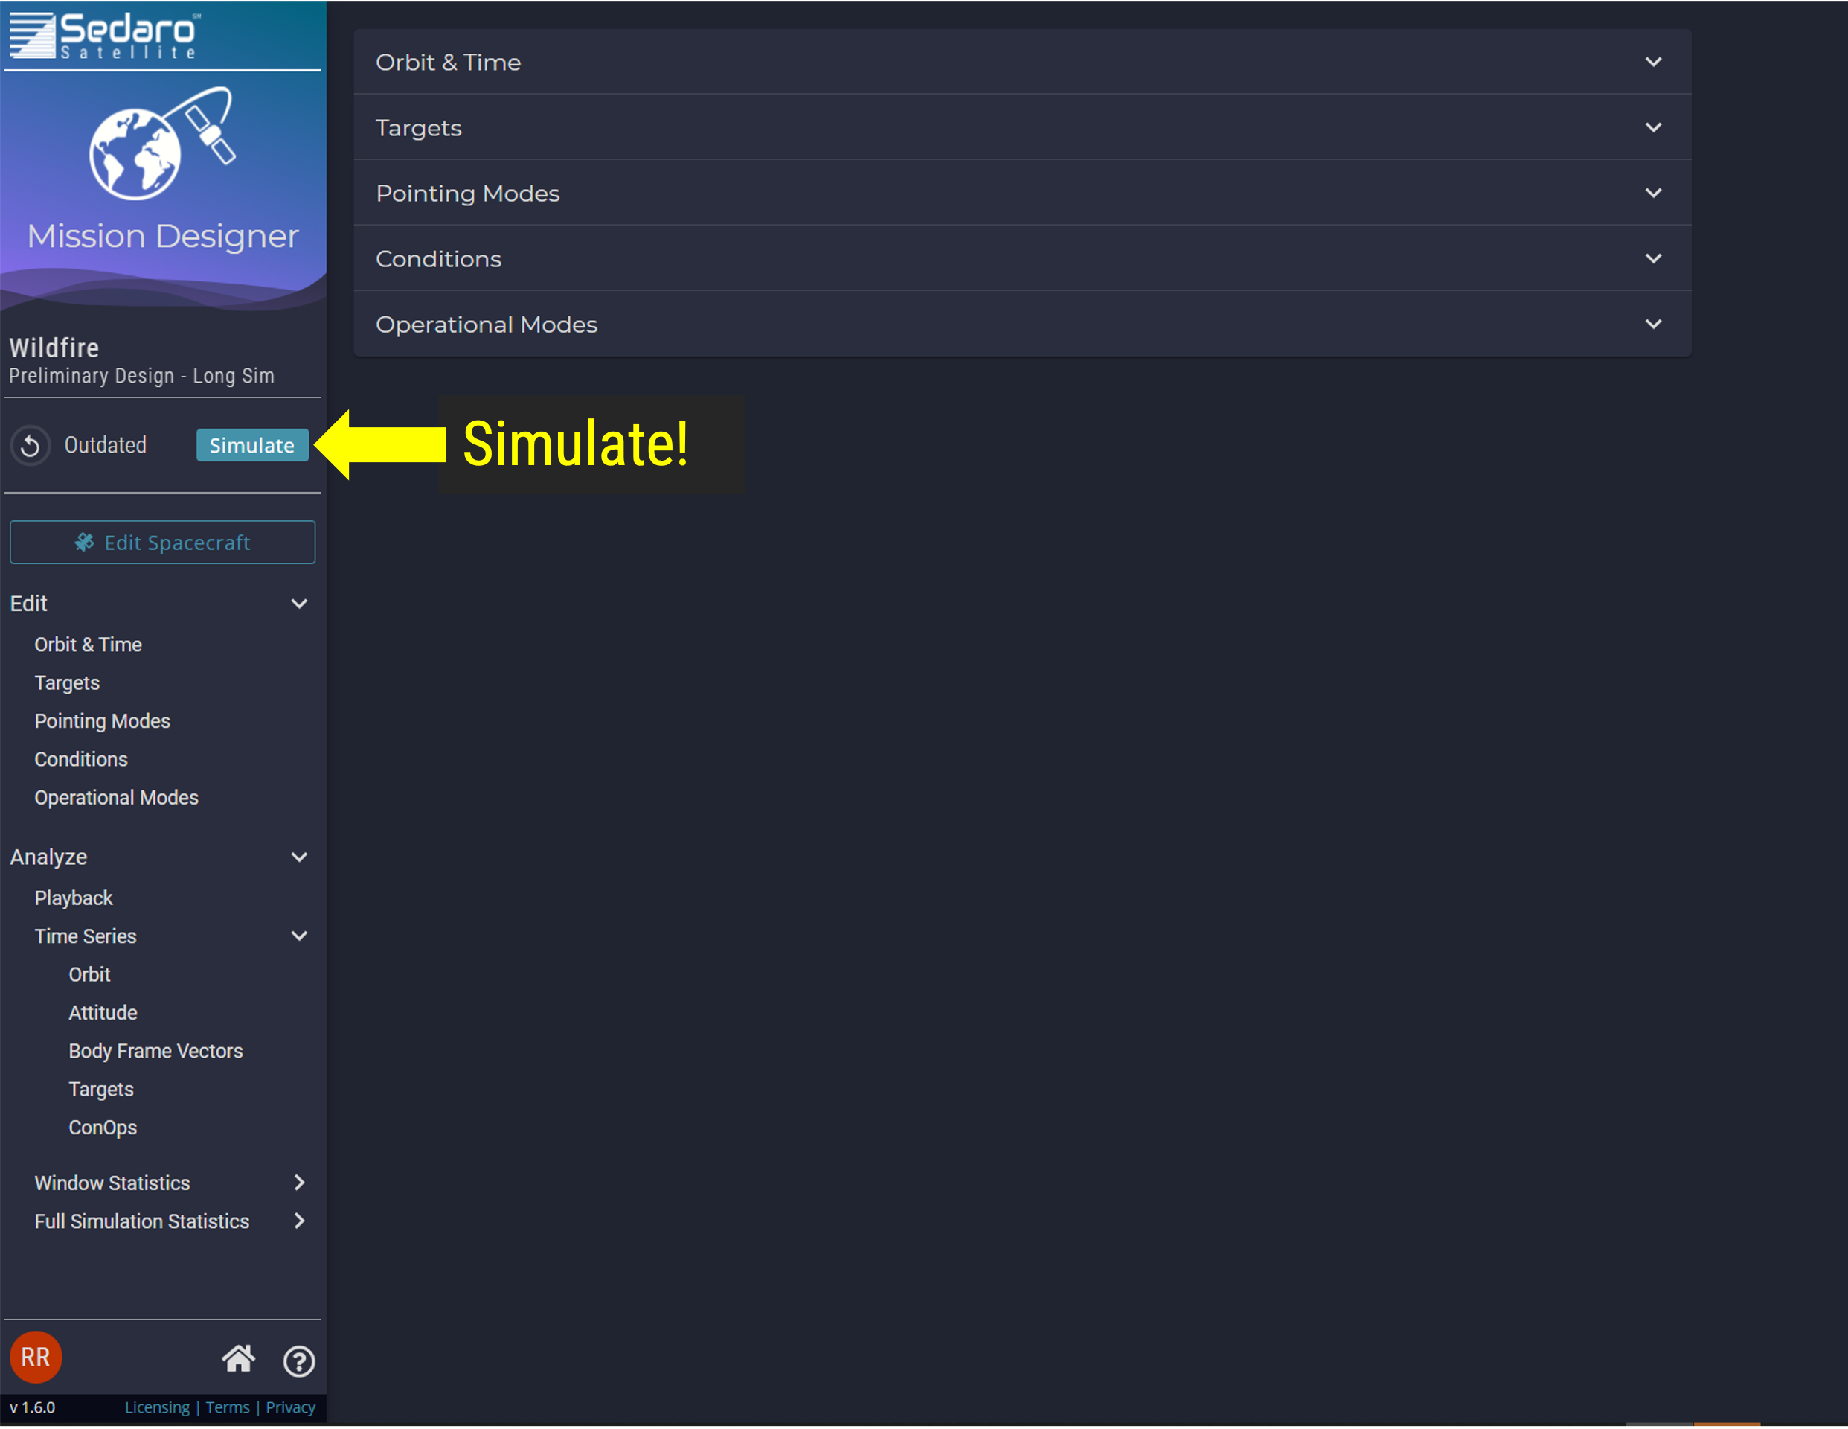
Task: Toggle the Analyze section collapse arrow
Action: pyautogui.click(x=297, y=859)
